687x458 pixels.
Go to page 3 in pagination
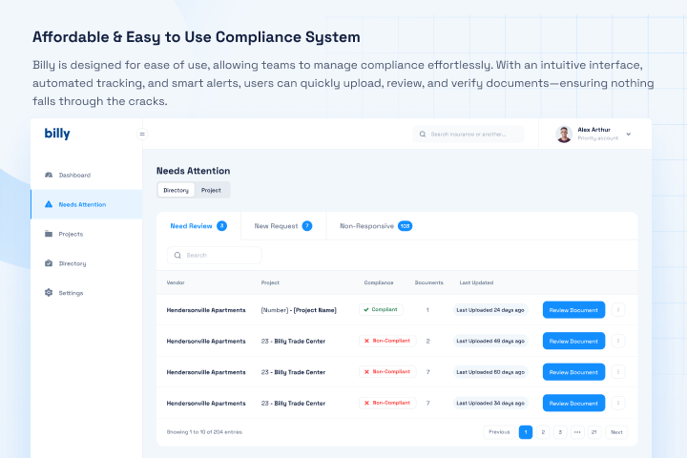(x=560, y=432)
